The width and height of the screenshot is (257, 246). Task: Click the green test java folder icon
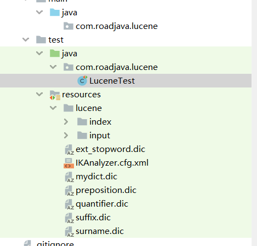point(55,54)
